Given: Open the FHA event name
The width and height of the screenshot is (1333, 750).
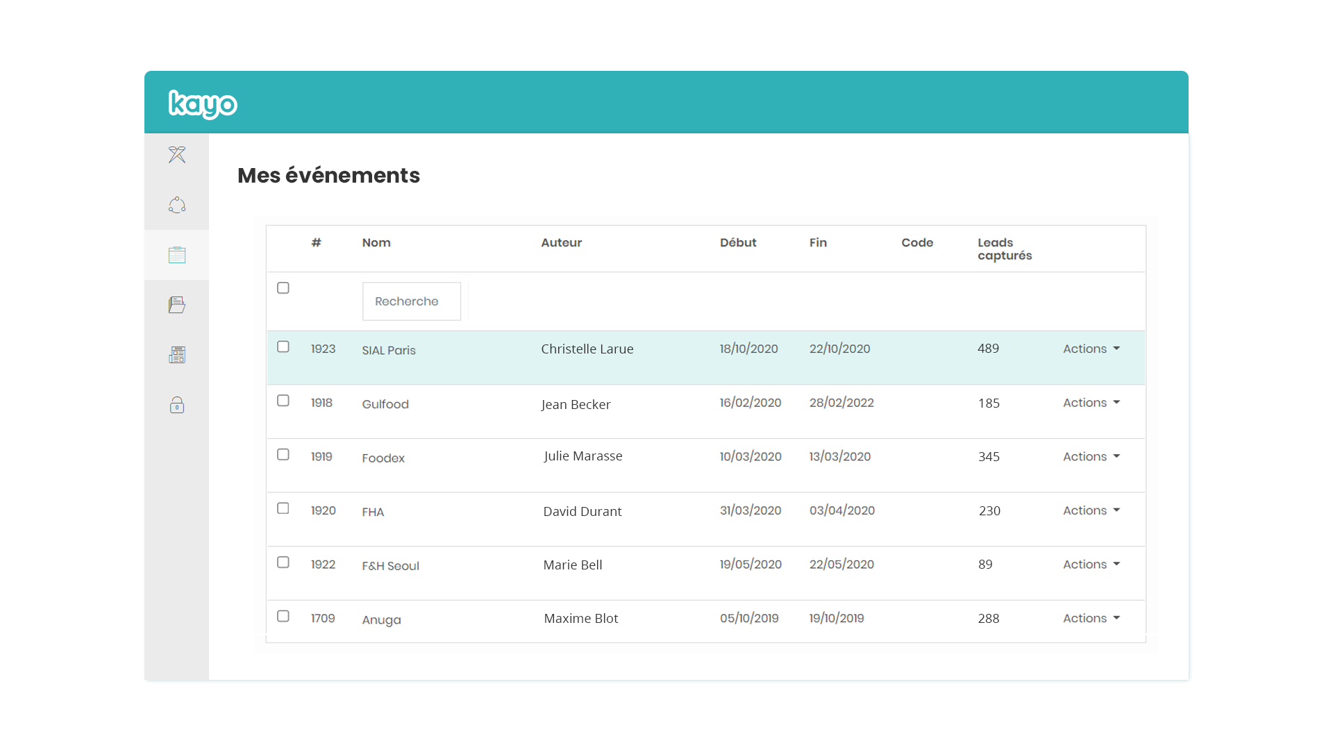Looking at the screenshot, I should (373, 512).
